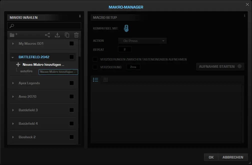
Task: Enable Verzögerungen zwischen Tasteneingaben aufnehmen checkbox
Action: click(x=95, y=59)
